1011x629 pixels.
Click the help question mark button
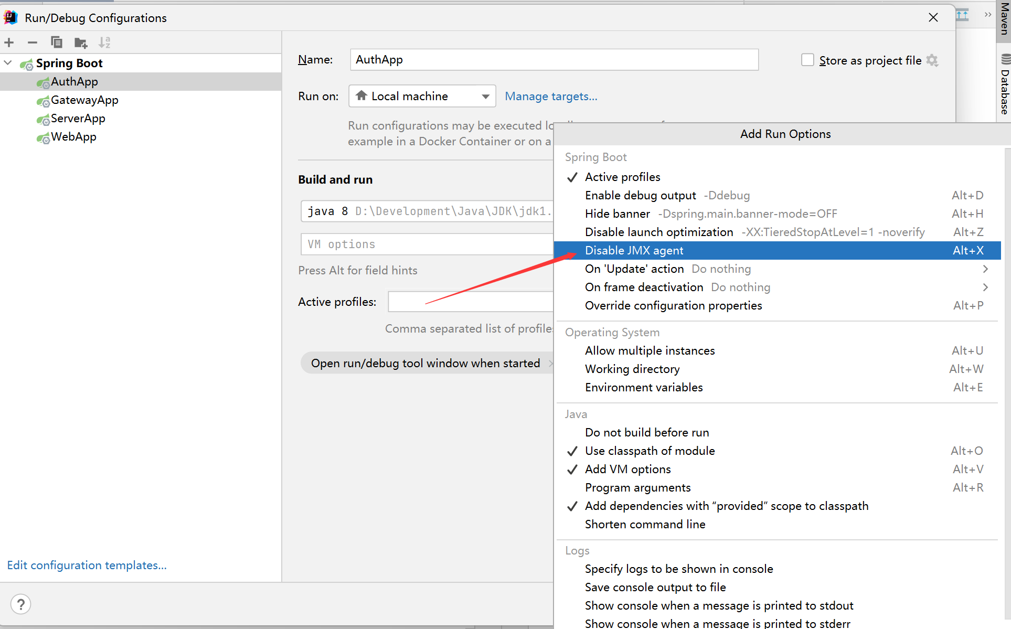pos(21,604)
